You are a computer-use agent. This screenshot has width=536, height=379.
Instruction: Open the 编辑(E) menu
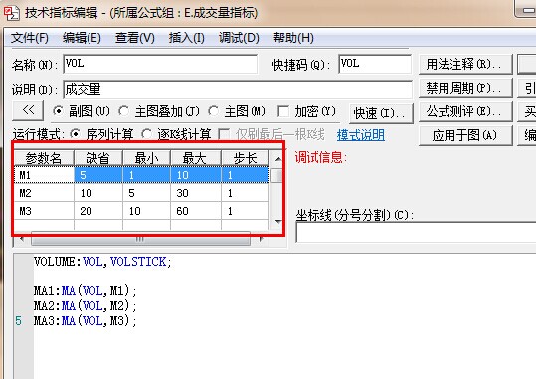pyautogui.click(x=82, y=38)
